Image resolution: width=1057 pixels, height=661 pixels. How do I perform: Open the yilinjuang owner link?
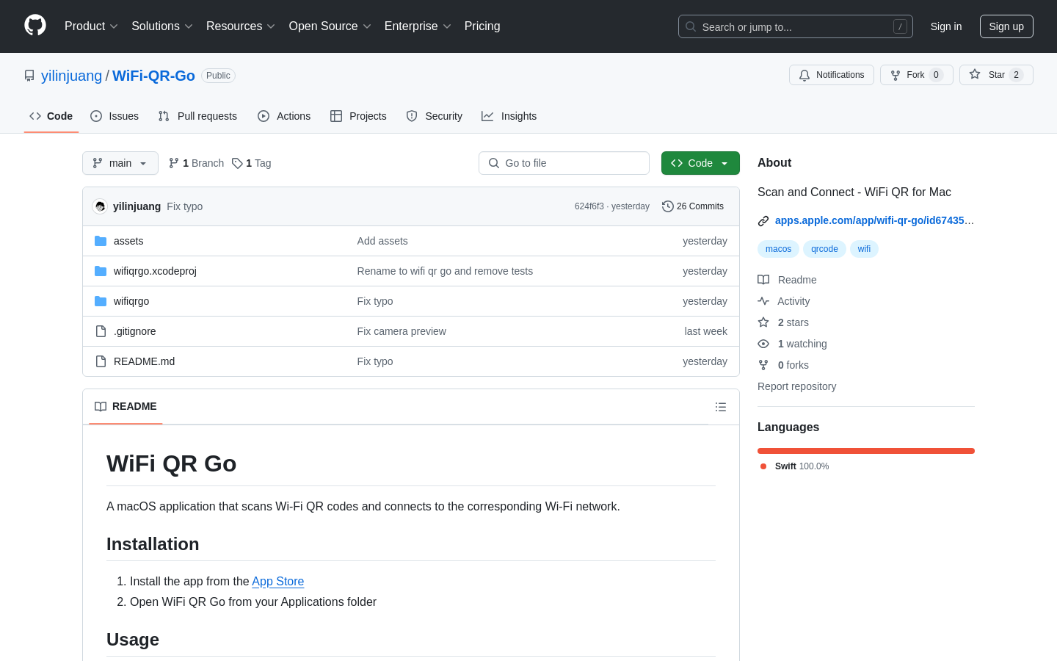tap(71, 76)
